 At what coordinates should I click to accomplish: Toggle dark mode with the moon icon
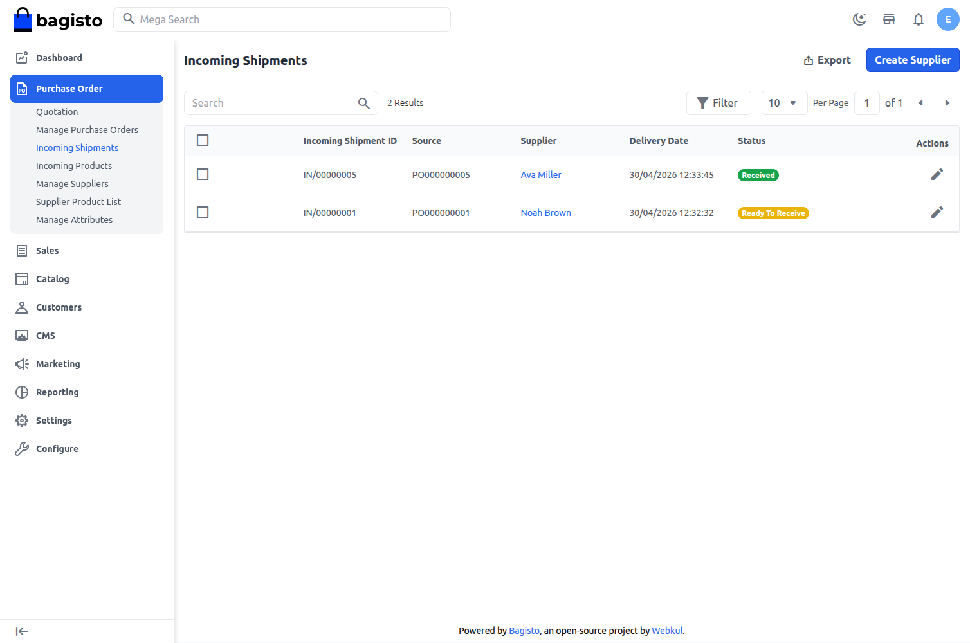(859, 19)
